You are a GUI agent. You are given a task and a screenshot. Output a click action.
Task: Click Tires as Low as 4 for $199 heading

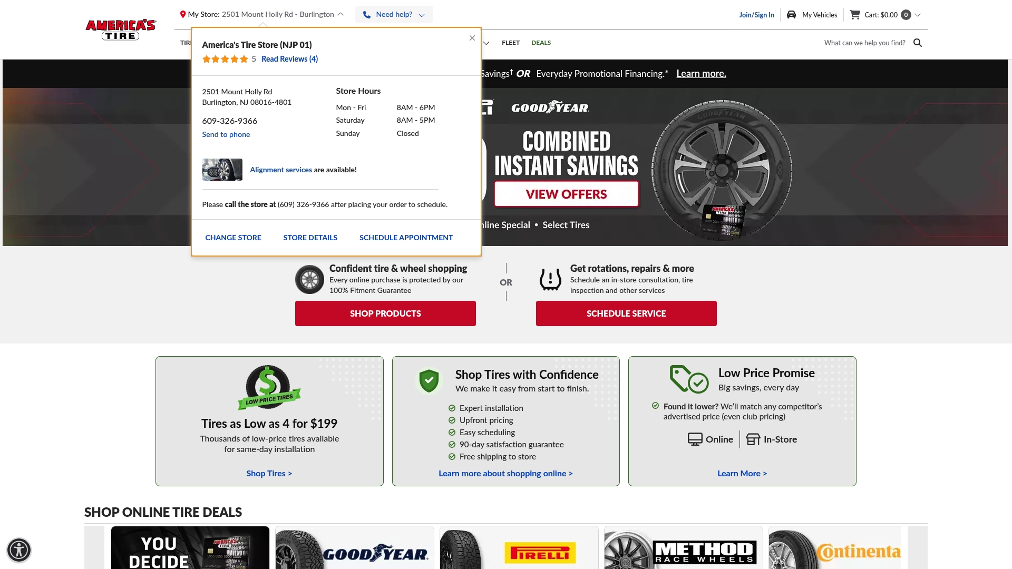[269, 424]
